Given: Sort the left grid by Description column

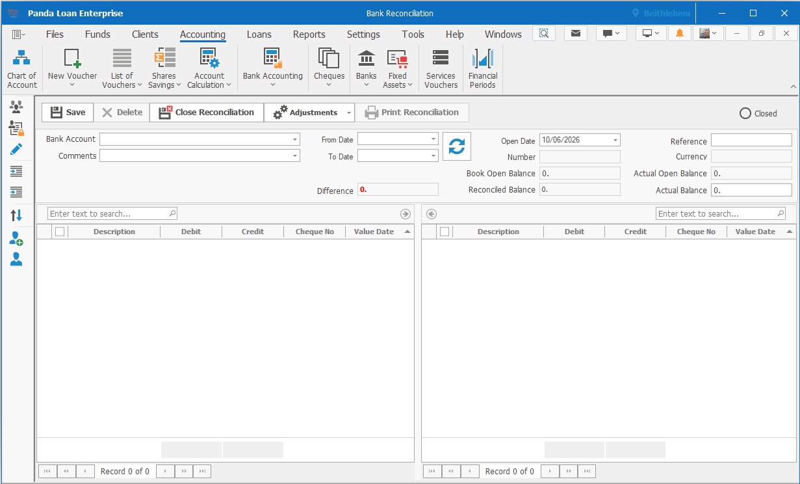Looking at the screenshot, I should (x=114, y=232).
